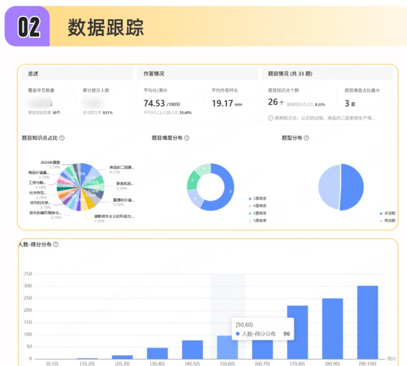The height and width of the screenshot is (366, 407).
Task: Click 平均分以上人数占比 55.48% text
Action: [x=167, y=113]
